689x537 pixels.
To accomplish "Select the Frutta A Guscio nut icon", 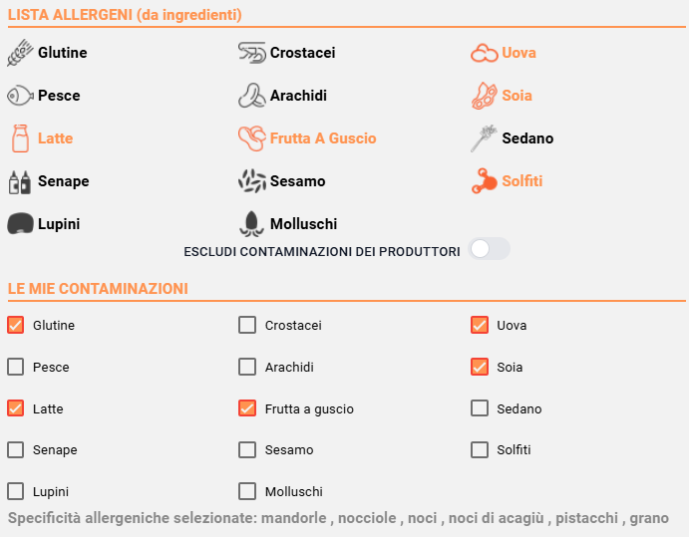I will click(x=252, y=138).
